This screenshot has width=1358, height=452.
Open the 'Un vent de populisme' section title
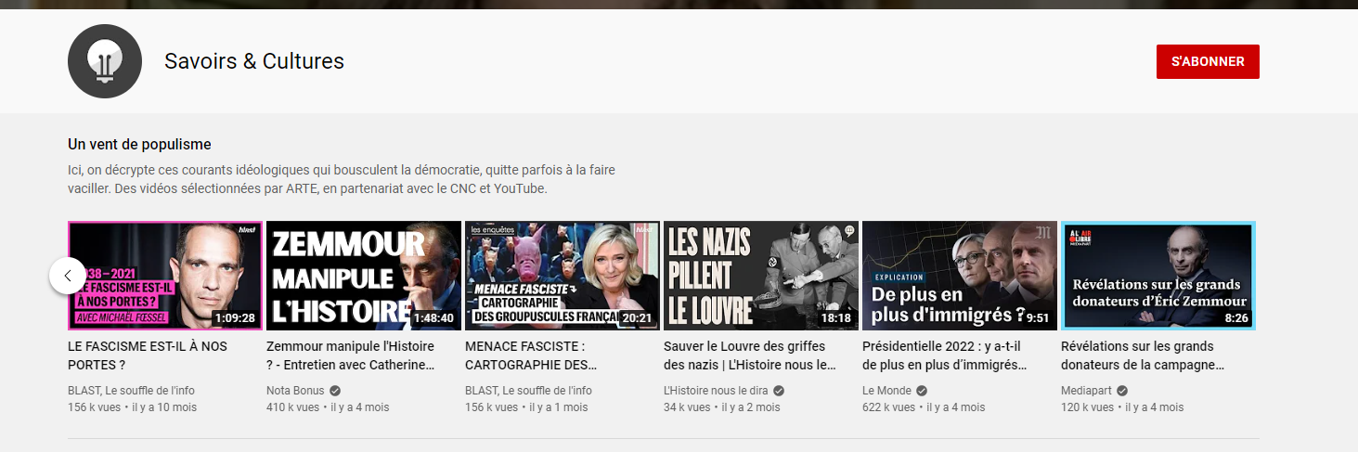[139, 145]
